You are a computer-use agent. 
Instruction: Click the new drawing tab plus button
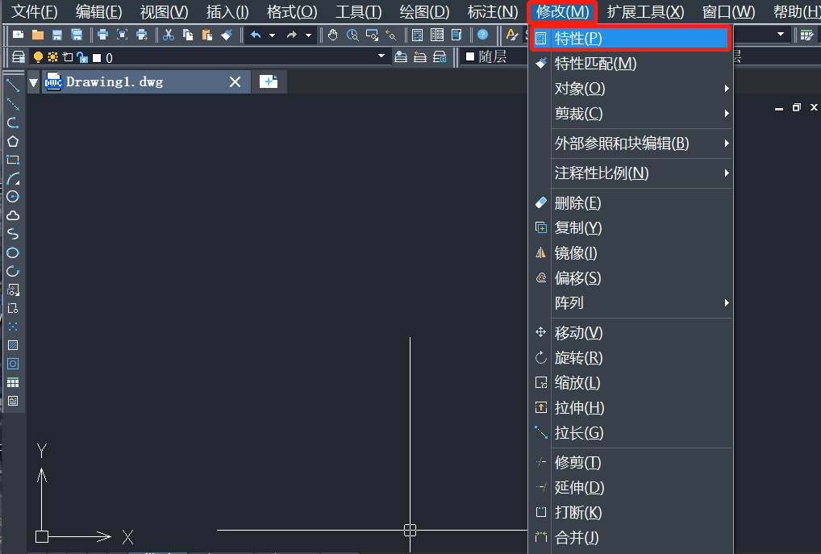click(269, 81)
